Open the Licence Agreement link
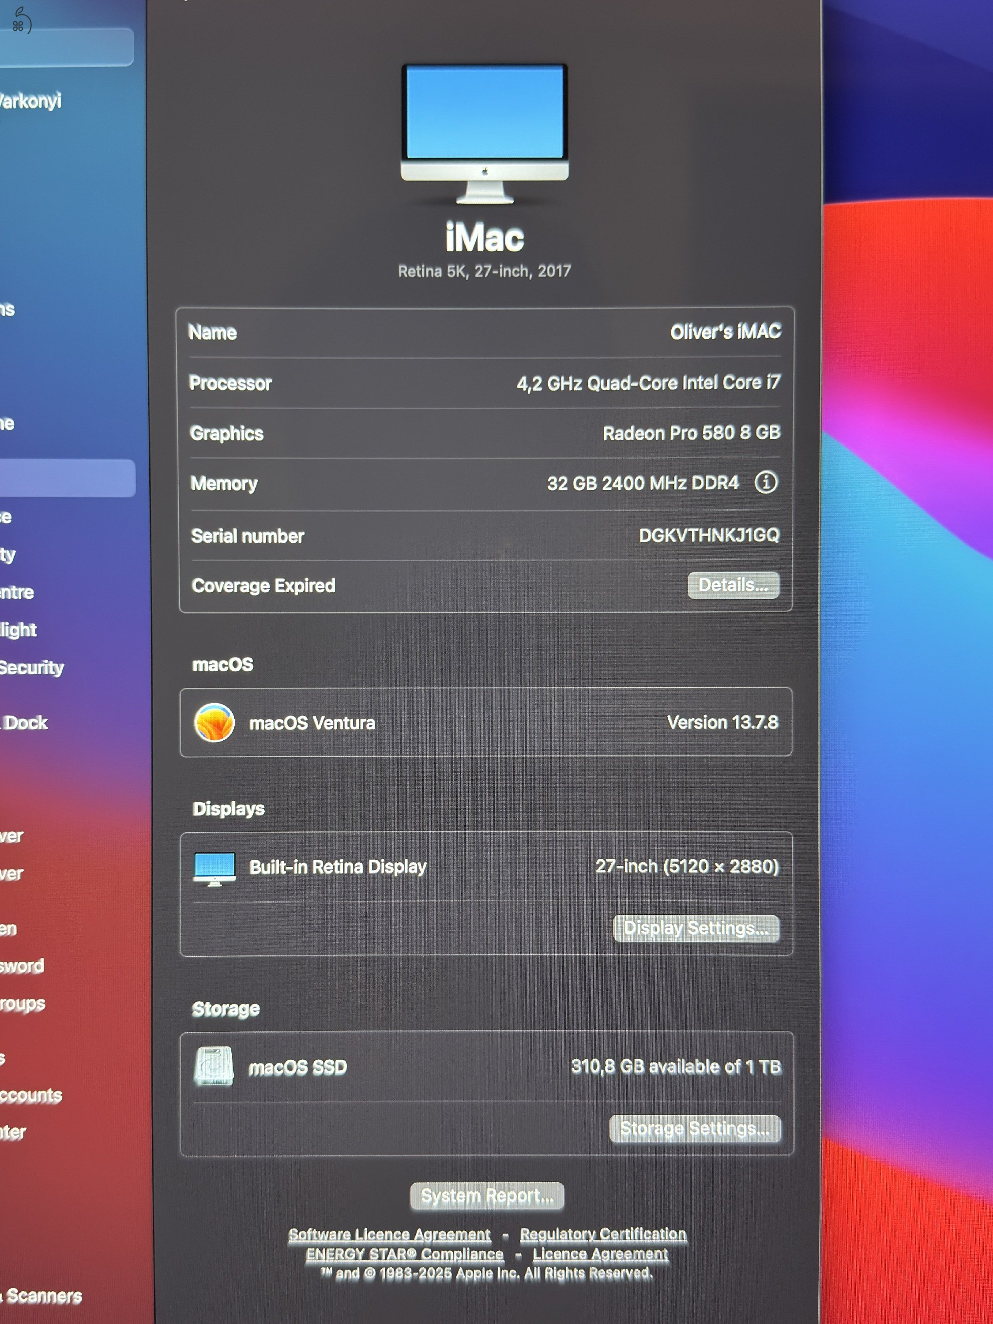The width and height of the screenshot is (993, 1324). (x=600, y=1253)
